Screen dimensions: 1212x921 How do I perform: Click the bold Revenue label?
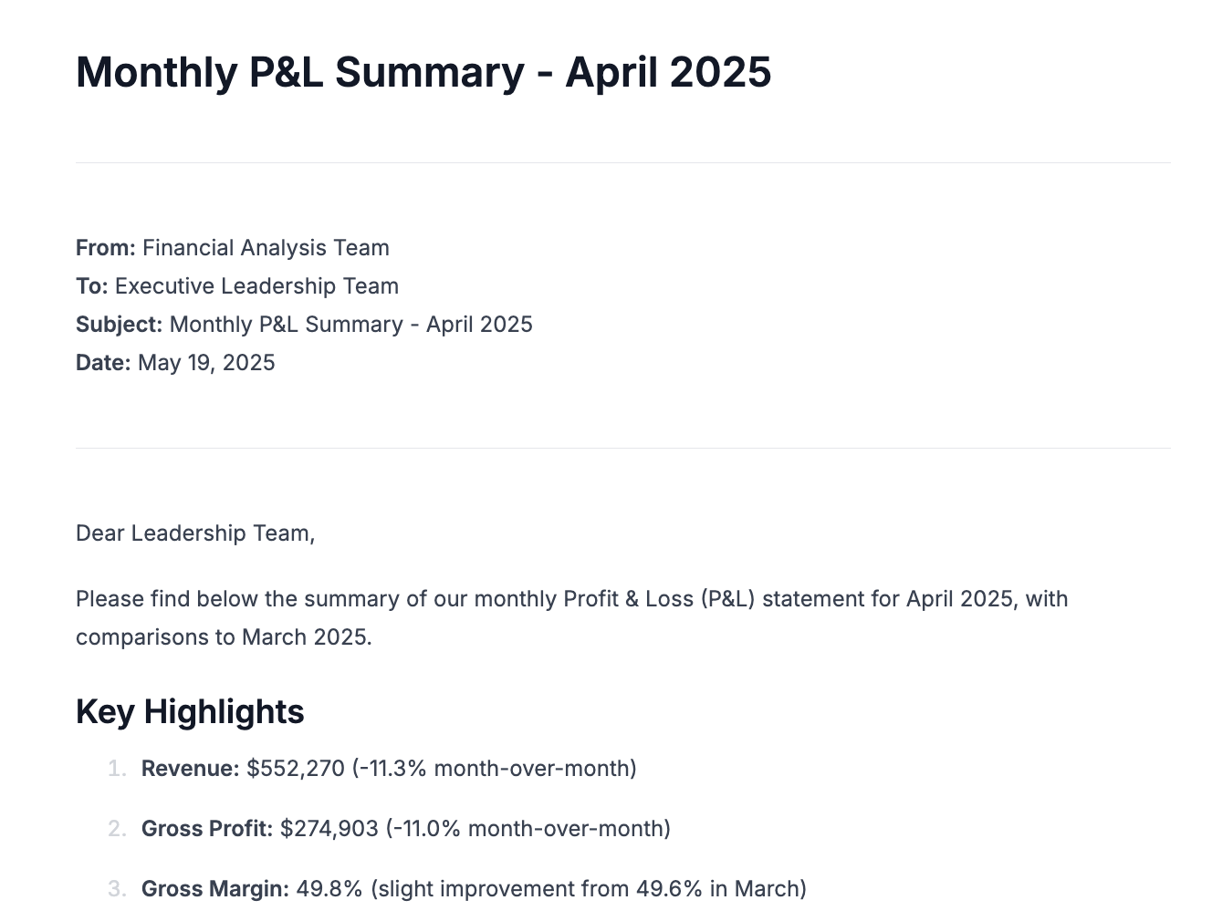click(190, 769)
